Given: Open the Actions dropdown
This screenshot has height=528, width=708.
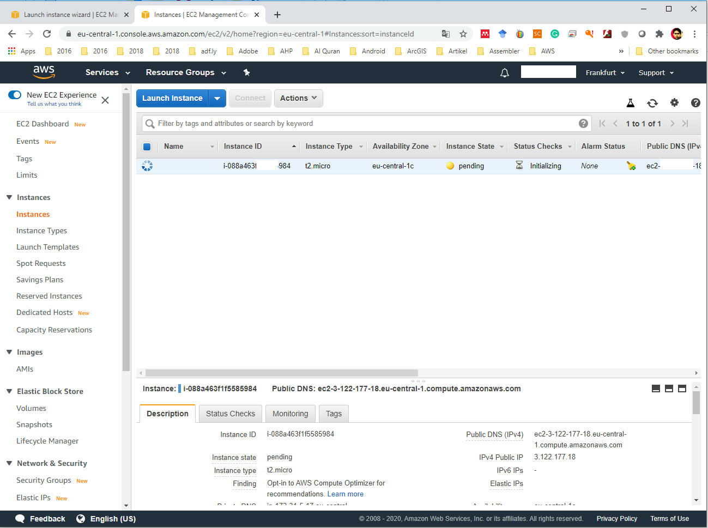Looking at the screenshot, I should coord(299,98).
